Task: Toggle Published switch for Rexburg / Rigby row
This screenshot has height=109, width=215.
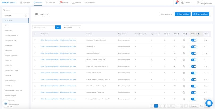Action: (194, 53)
